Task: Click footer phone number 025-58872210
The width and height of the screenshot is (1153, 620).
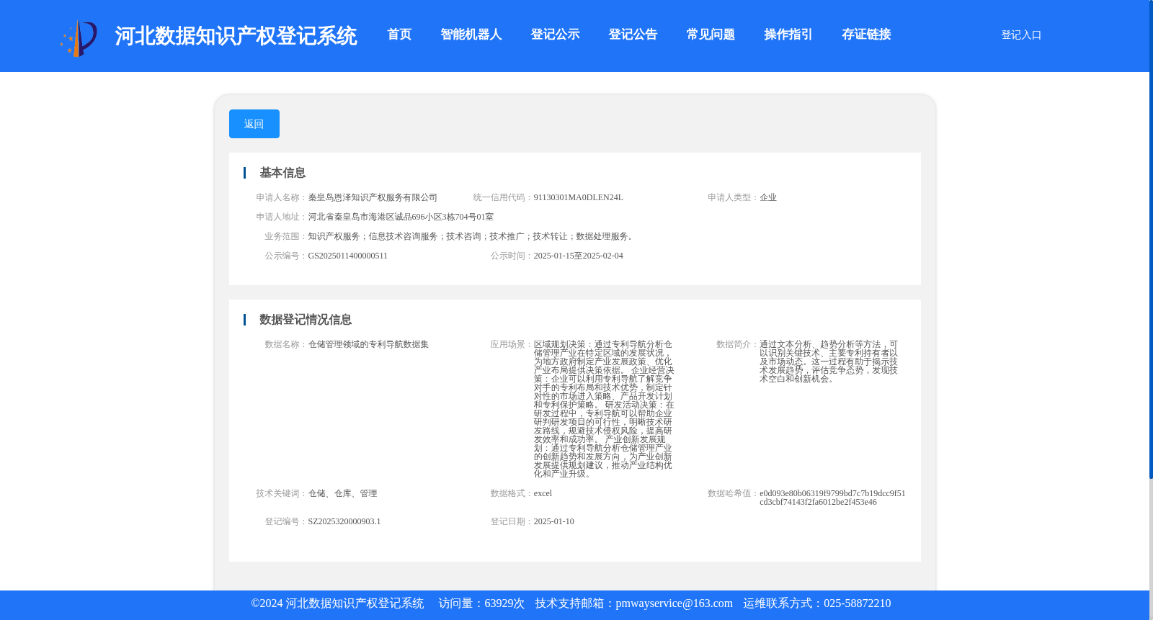Action: [857, 603]
